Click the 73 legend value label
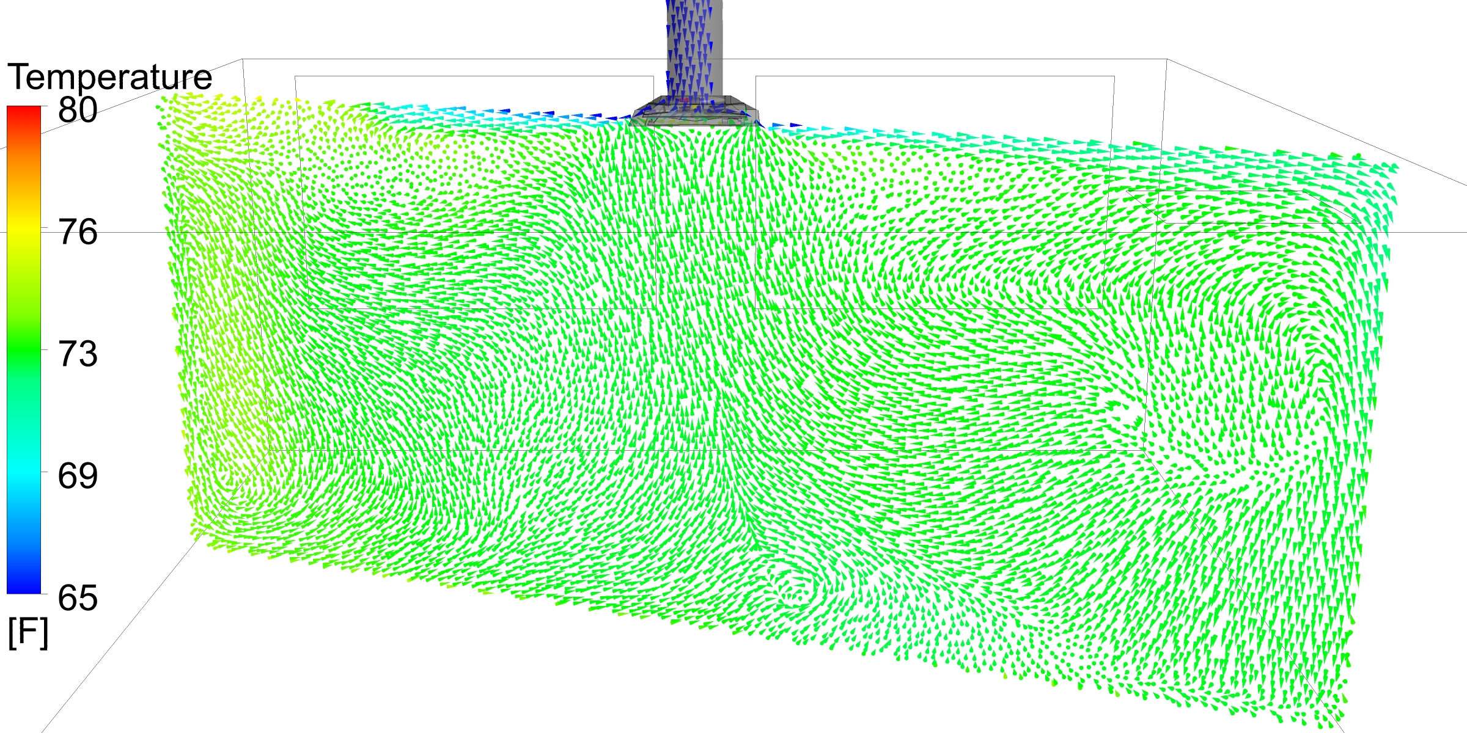 [78, 354]
